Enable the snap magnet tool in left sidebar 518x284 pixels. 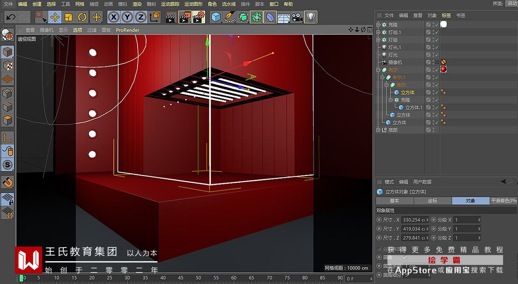click(x=8, y=183)
